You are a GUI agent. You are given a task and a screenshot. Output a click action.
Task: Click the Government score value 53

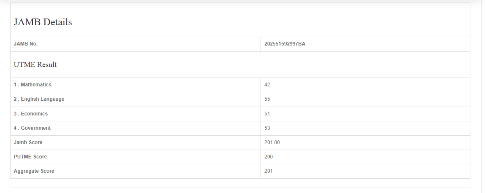click(267, 128)
